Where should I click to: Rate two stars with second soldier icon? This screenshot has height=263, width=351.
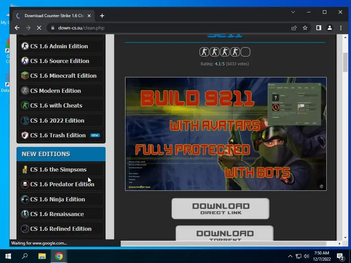[215, 52]
